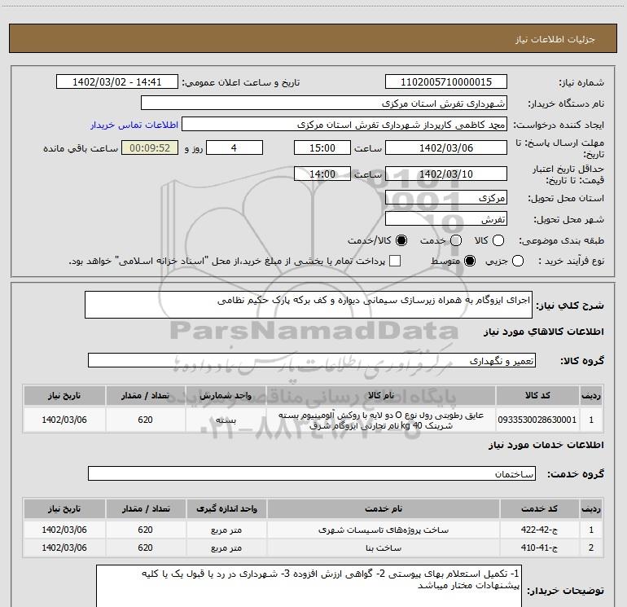Click the quantity 620 in the goods table

[x=145, y=420]
